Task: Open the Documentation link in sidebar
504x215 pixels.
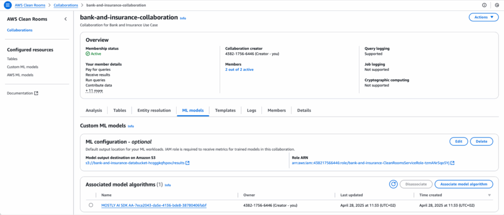Action: (20, 93)
